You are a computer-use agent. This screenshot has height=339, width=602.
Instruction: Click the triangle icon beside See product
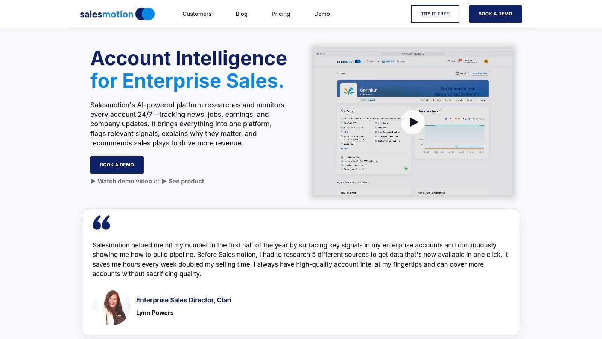pos(164,181)
